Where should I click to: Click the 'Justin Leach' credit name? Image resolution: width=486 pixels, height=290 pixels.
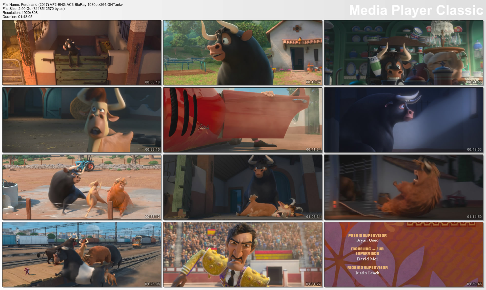point(367,273)
